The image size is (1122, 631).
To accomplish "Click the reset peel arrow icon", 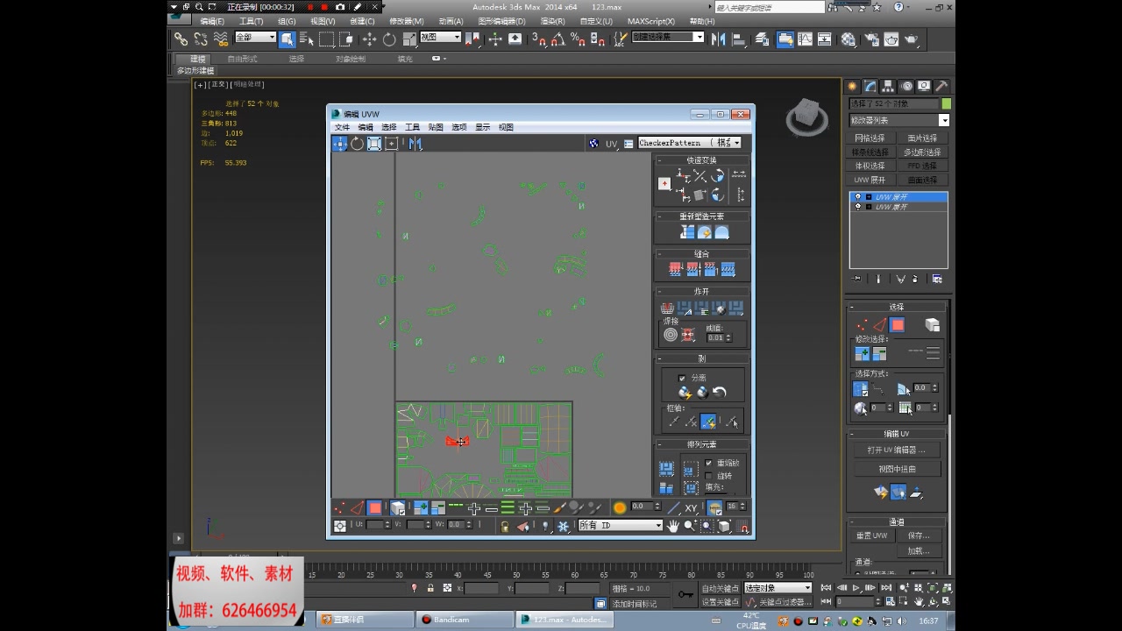I will click(720, 393).
